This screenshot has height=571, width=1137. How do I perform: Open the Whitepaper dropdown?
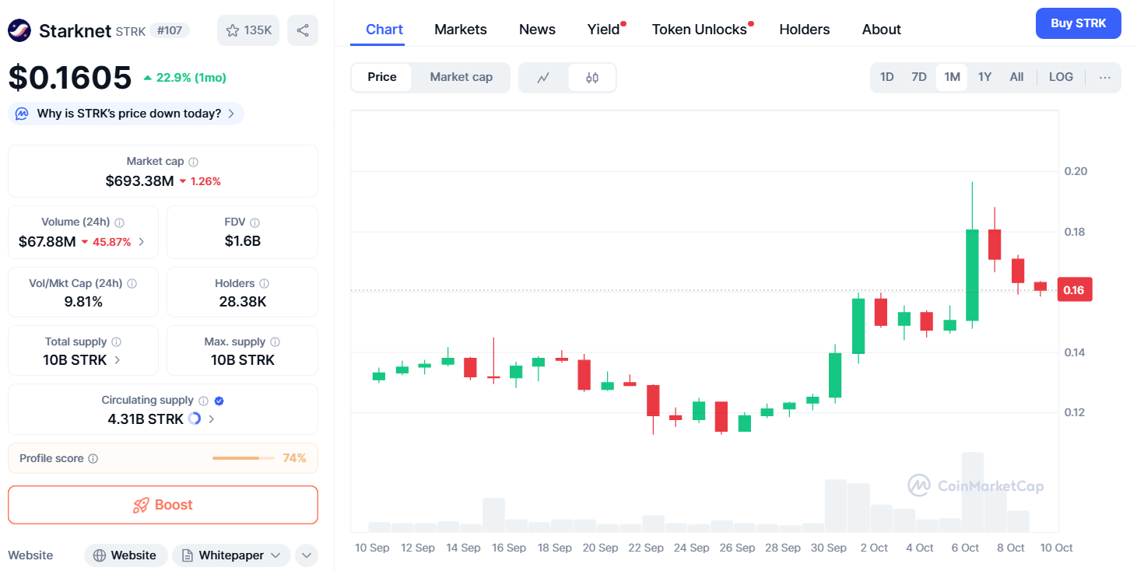(231, 555)
